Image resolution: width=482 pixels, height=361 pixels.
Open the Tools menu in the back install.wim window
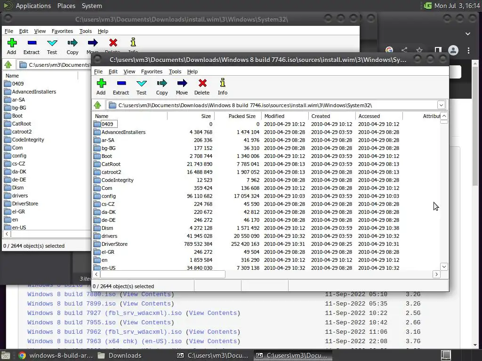(x=86, y=31)
